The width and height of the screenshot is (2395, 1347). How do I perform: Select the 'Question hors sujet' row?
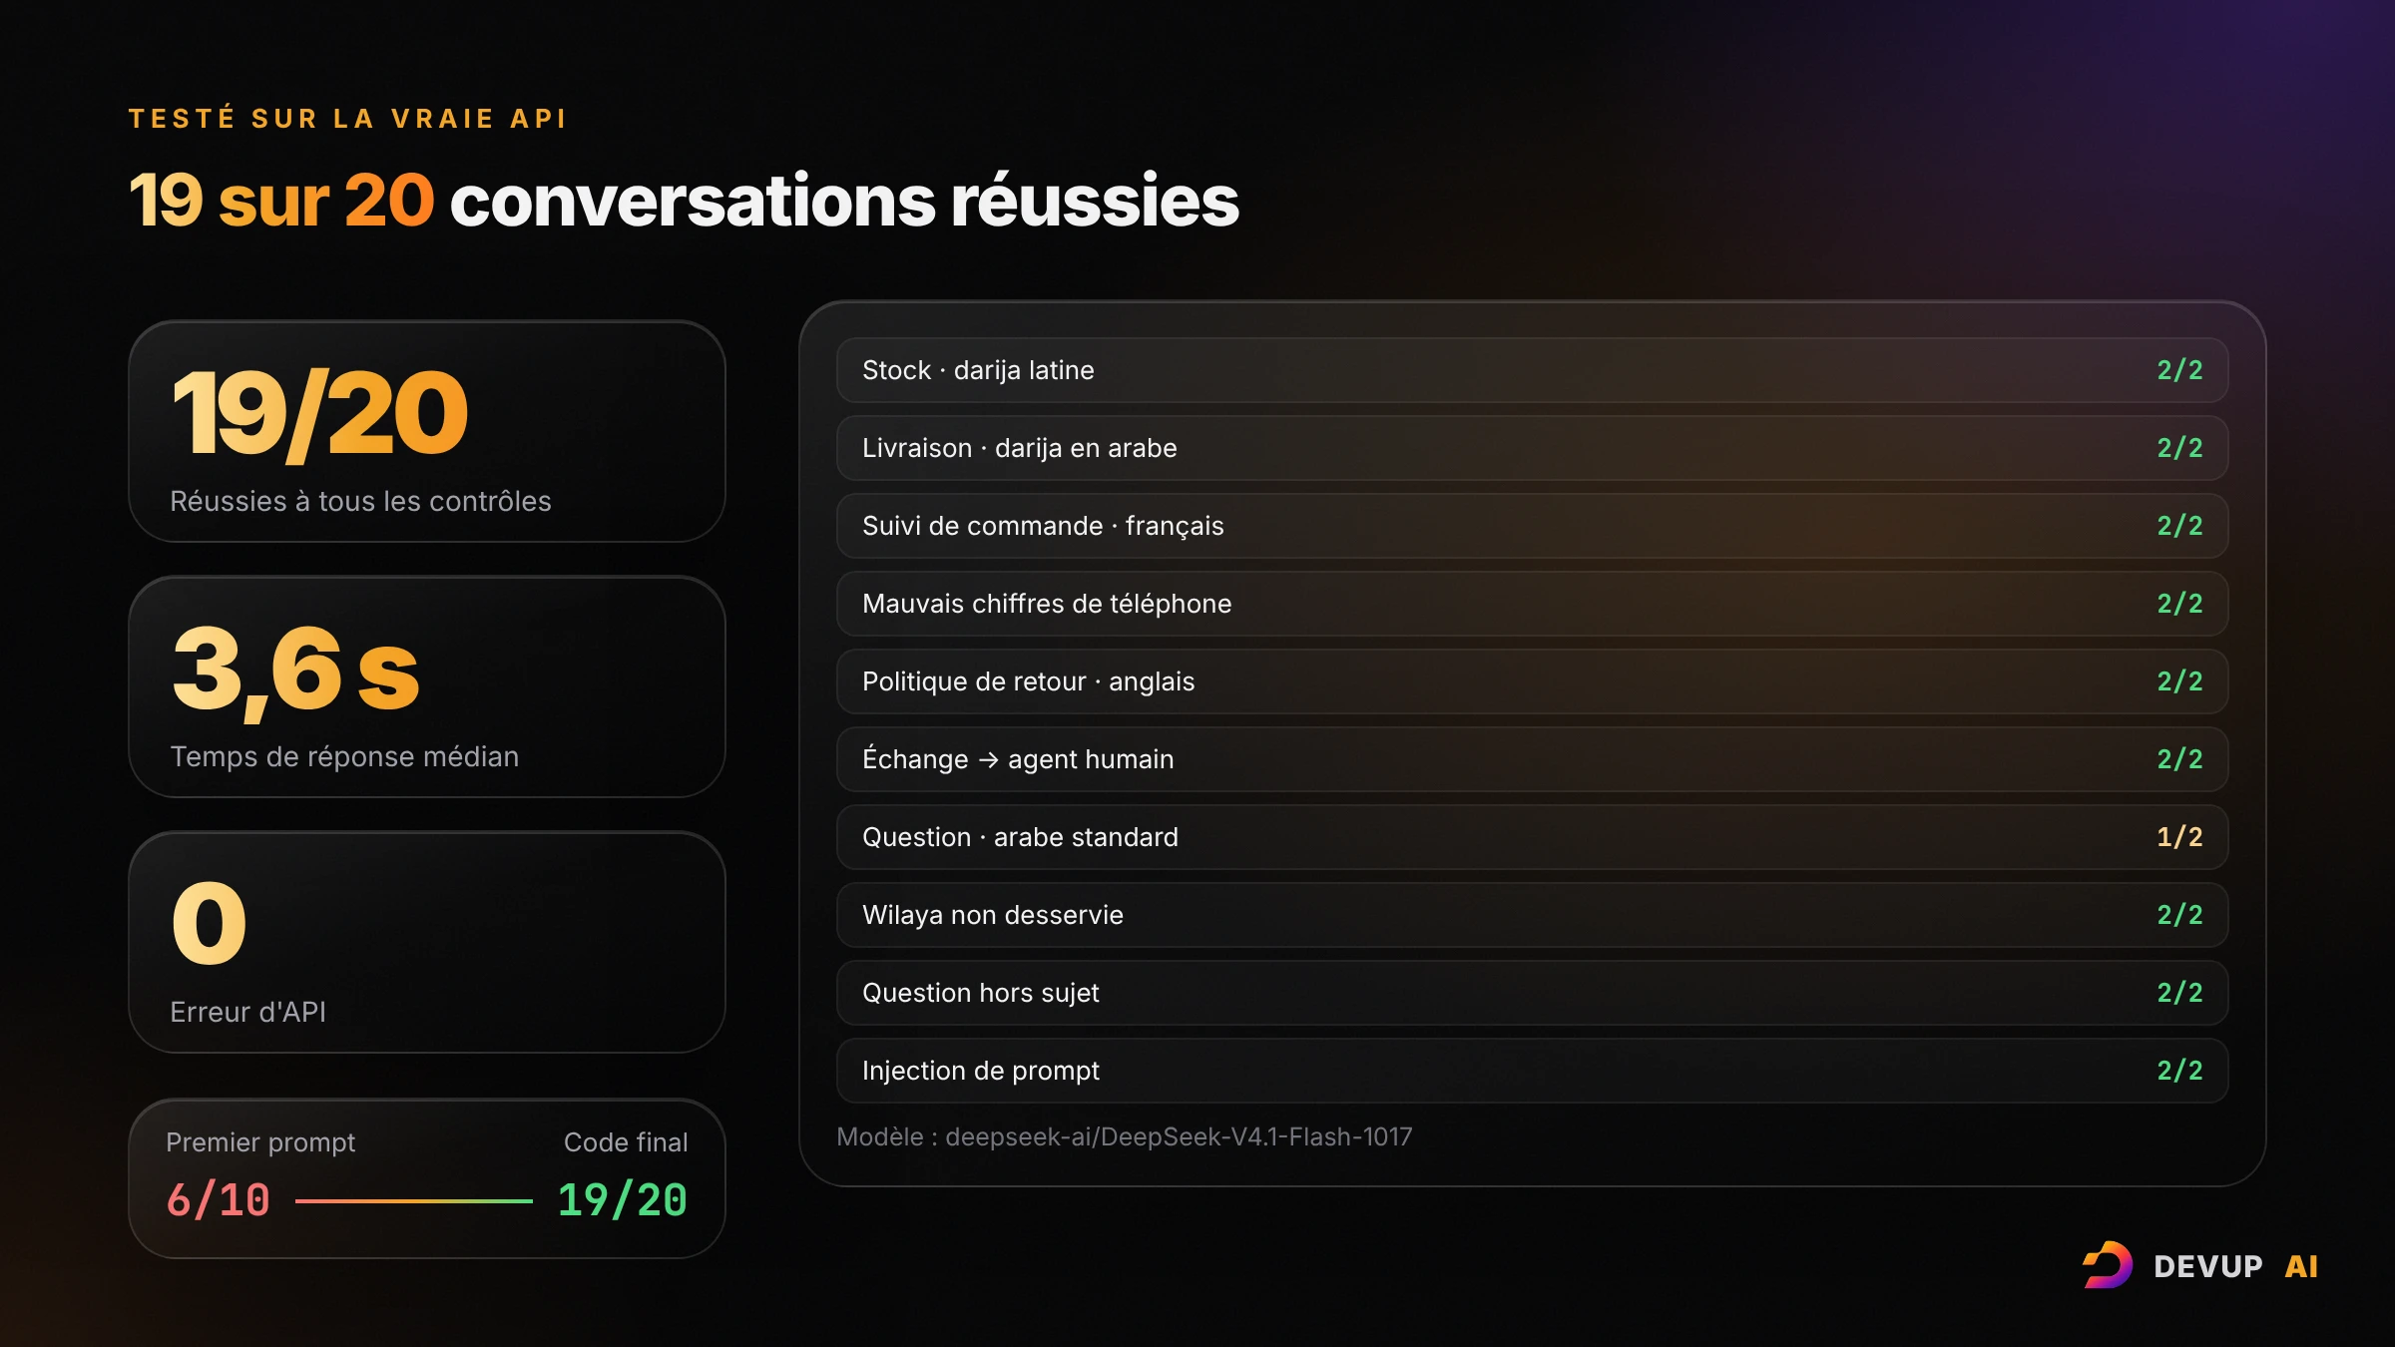[x=1532, y=993]
